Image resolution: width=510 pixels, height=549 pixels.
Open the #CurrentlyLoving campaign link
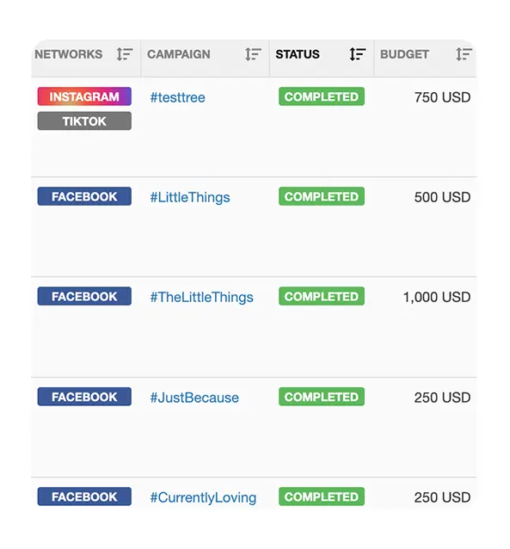coord(203,497)
